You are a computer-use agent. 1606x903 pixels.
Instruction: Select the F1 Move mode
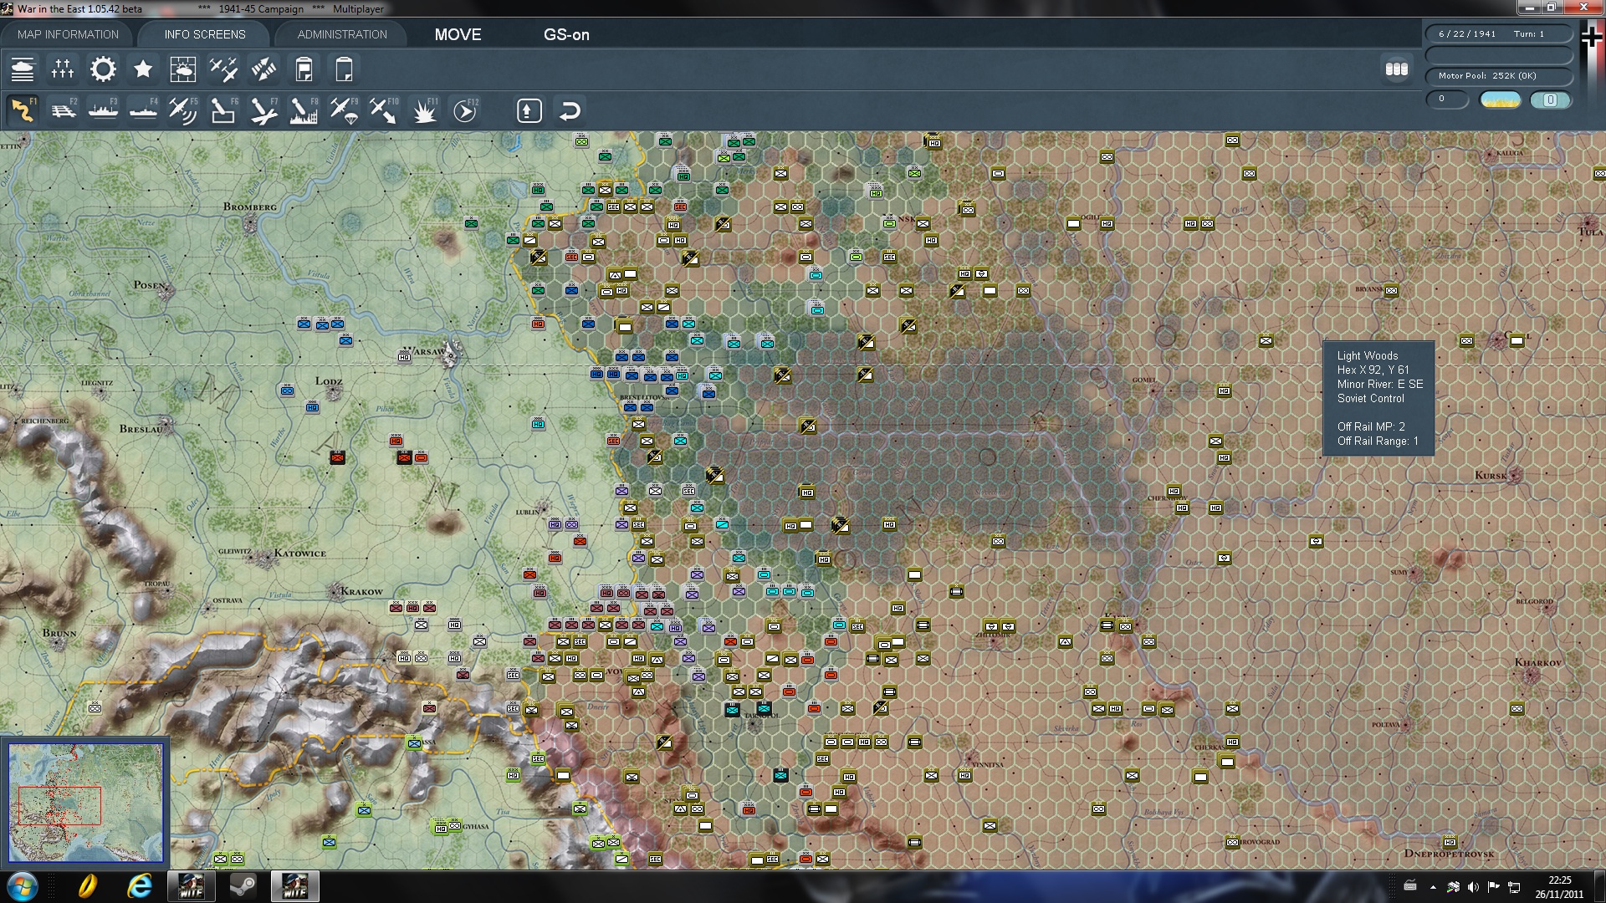(x=23, y=110)
